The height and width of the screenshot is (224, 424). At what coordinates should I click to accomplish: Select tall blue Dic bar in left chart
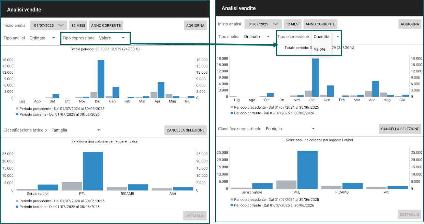click(101, 79)
